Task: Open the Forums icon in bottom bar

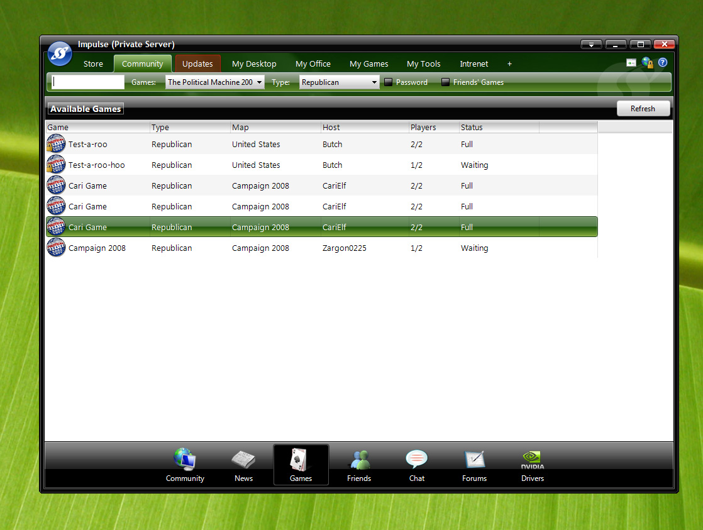Action: click(x=474, y=465)
